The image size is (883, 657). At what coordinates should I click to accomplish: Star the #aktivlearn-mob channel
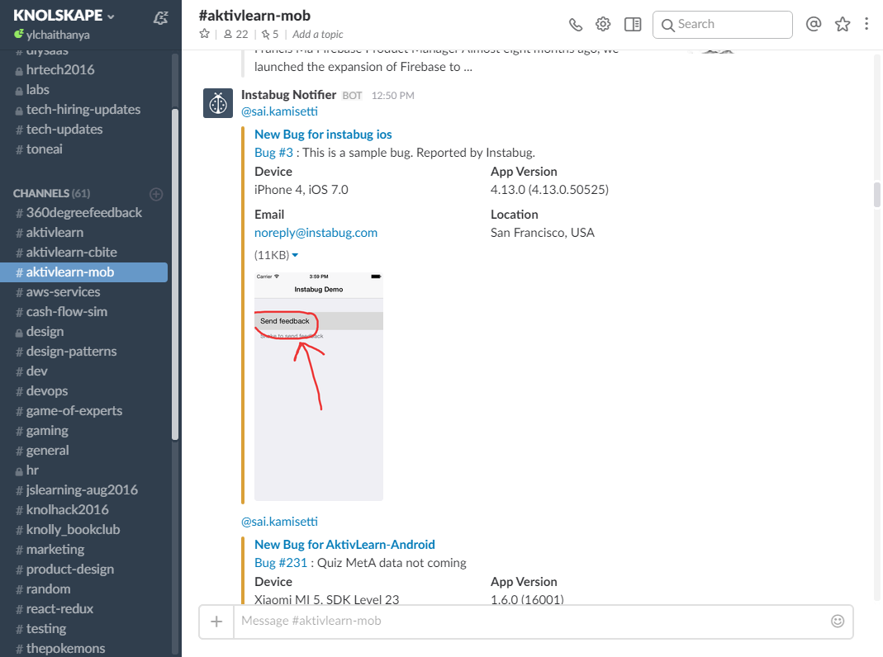(204, 34)
